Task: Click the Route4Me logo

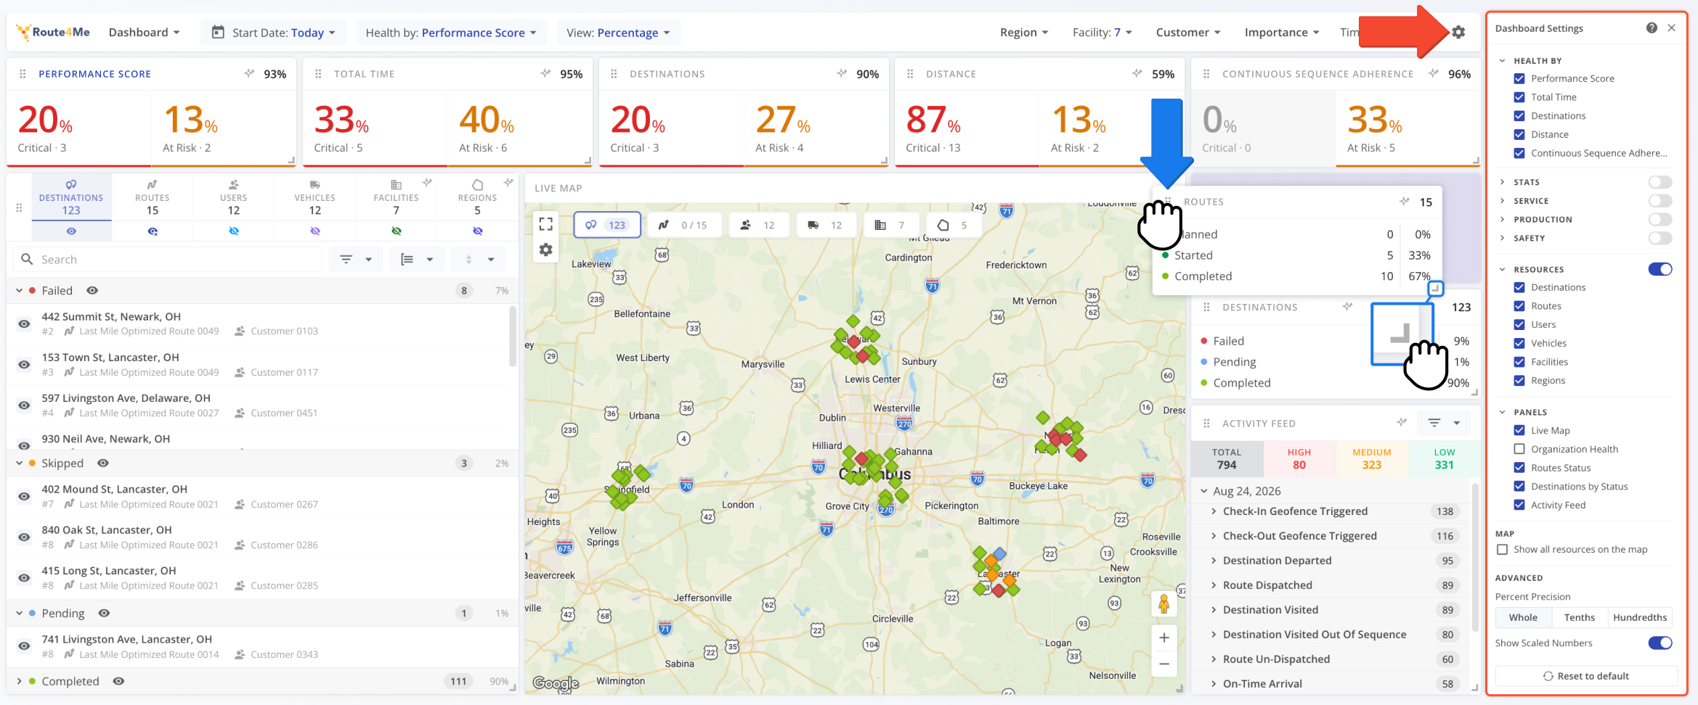Action: click(x=53, y=32)
